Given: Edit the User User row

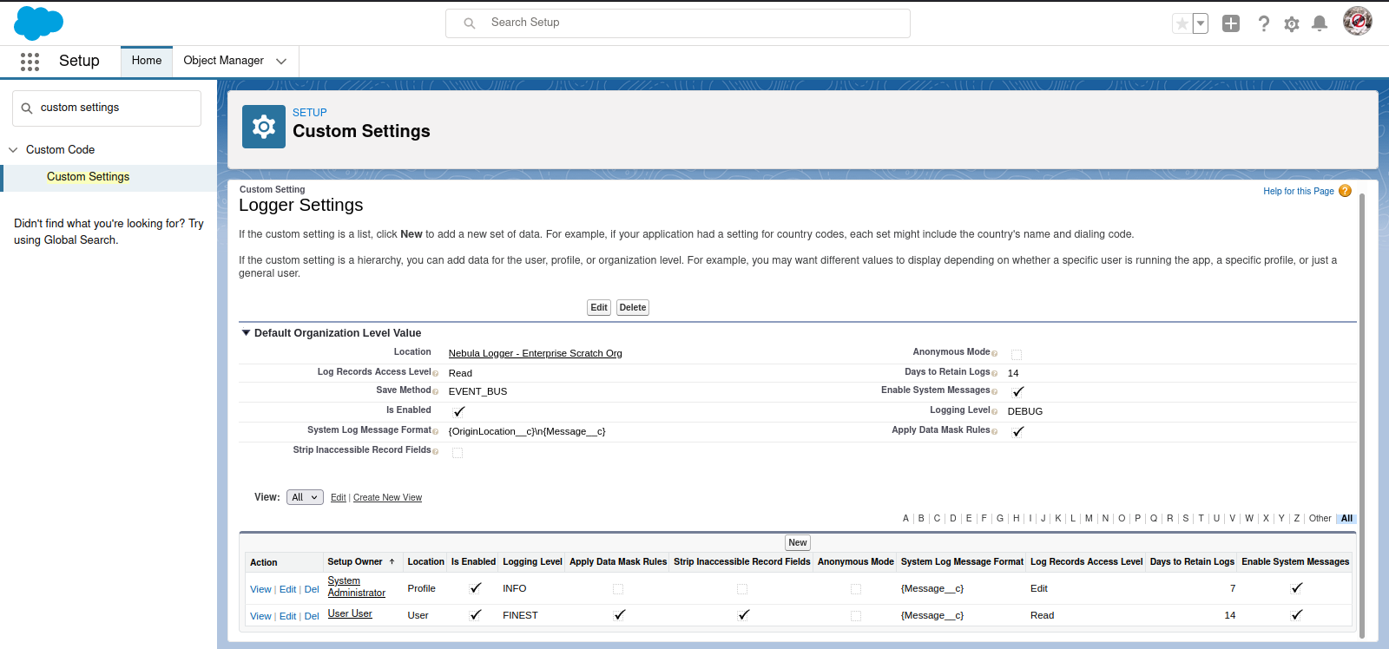Looking at the screenshot, I should point(287,617).
